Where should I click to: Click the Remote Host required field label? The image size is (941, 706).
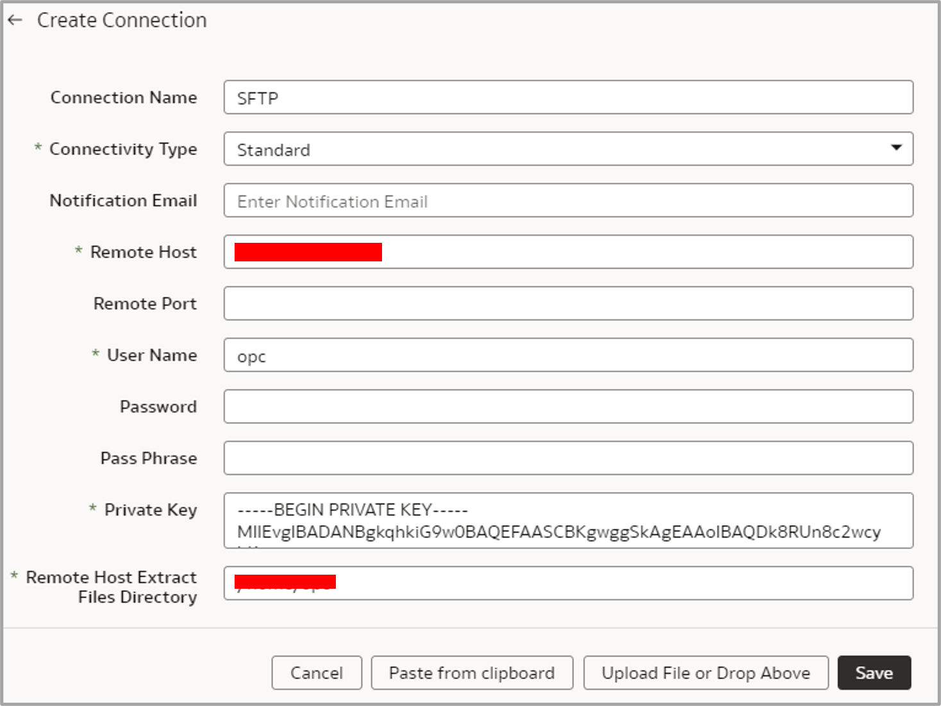(142, 252)
